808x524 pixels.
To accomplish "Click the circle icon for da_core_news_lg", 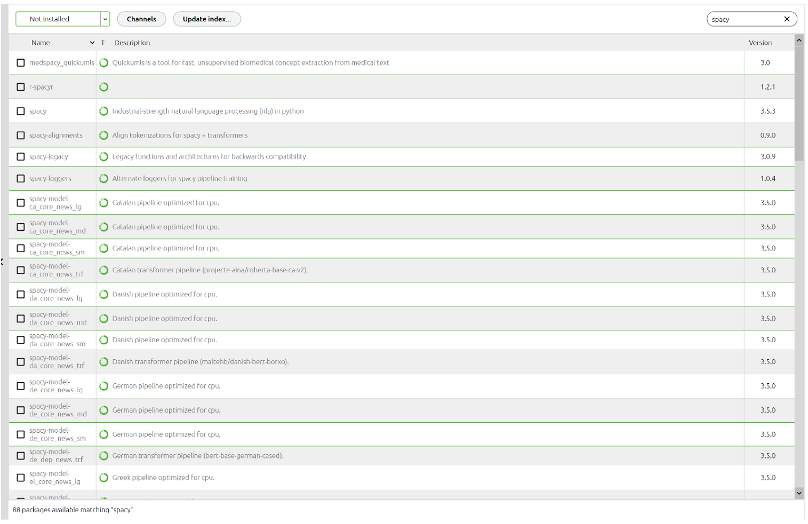I will [104, 294].
